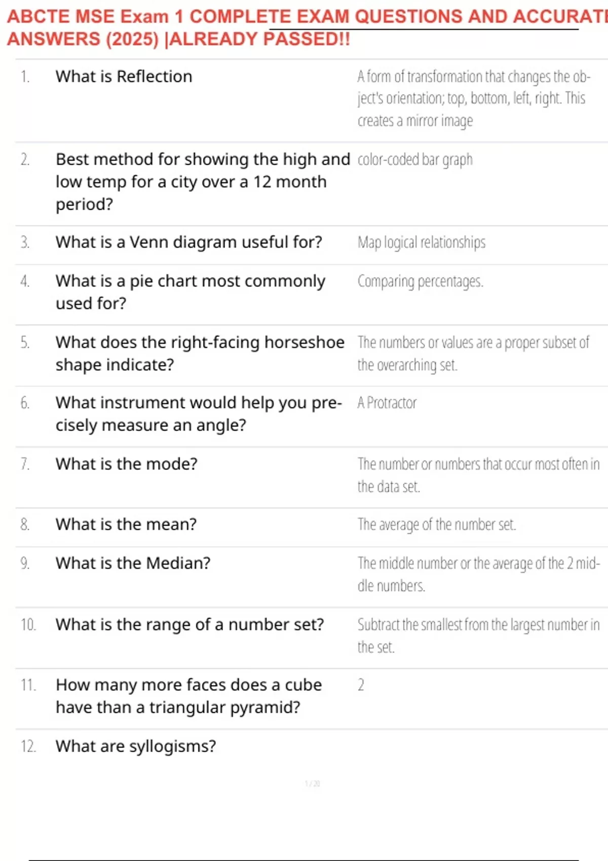Click the question "What is Reflection"
Screen dimensions: 608x861
(124, 76)
